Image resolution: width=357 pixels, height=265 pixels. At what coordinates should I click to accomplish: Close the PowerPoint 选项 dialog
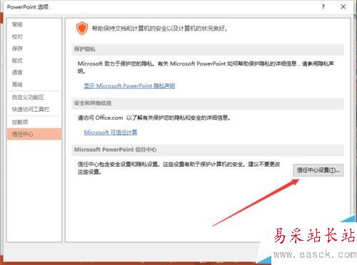(343, 6)
